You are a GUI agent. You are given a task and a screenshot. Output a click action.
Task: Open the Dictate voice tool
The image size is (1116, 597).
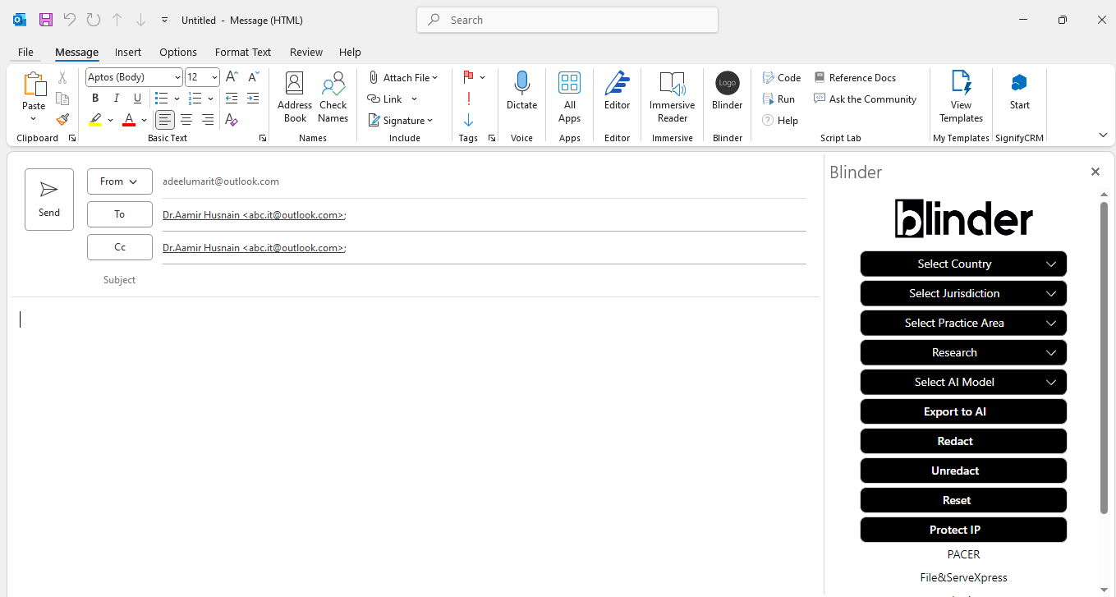tap(522, 96)
